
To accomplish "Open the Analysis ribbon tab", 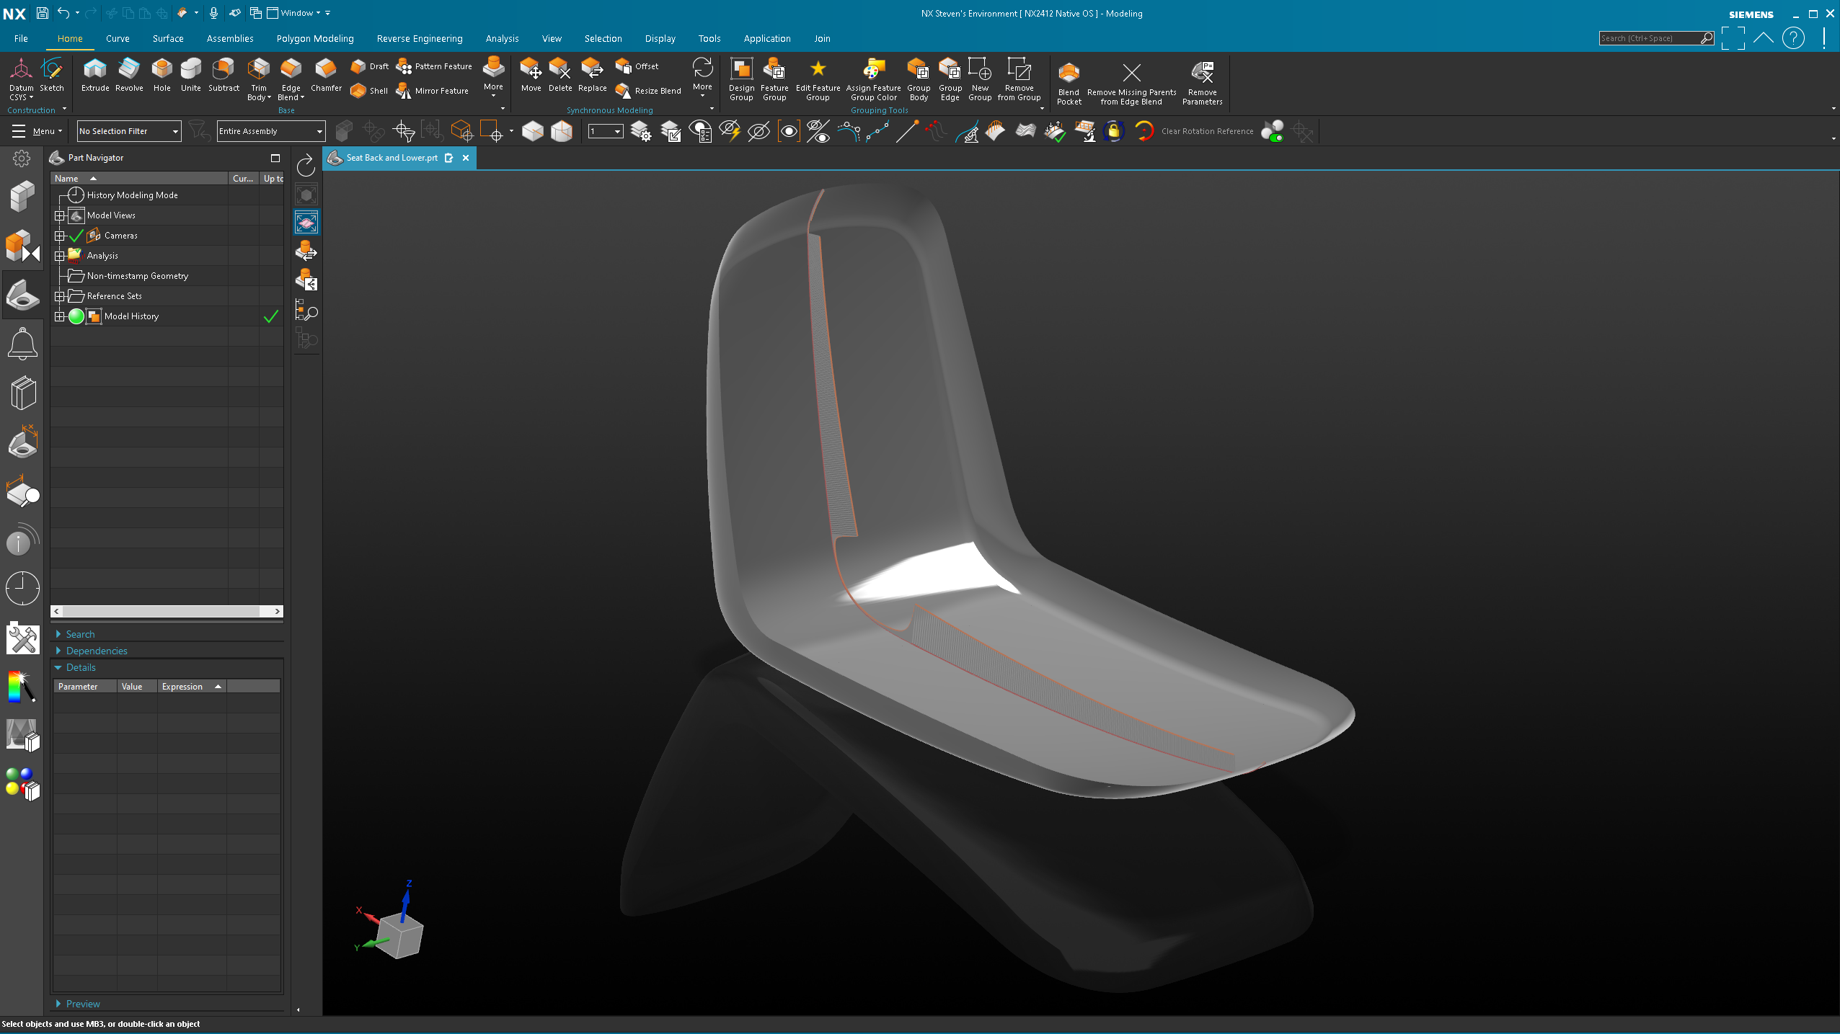I will click(x=502, y=39).
